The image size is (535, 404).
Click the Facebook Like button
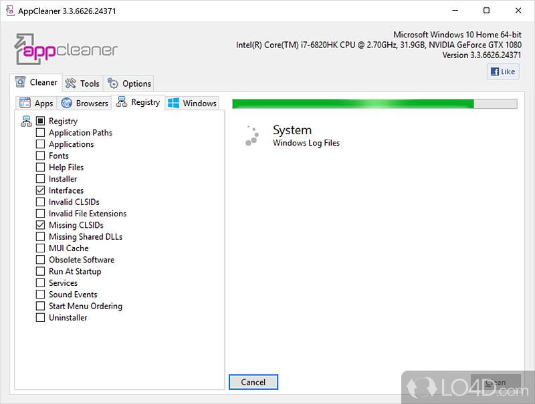point(503,71)
